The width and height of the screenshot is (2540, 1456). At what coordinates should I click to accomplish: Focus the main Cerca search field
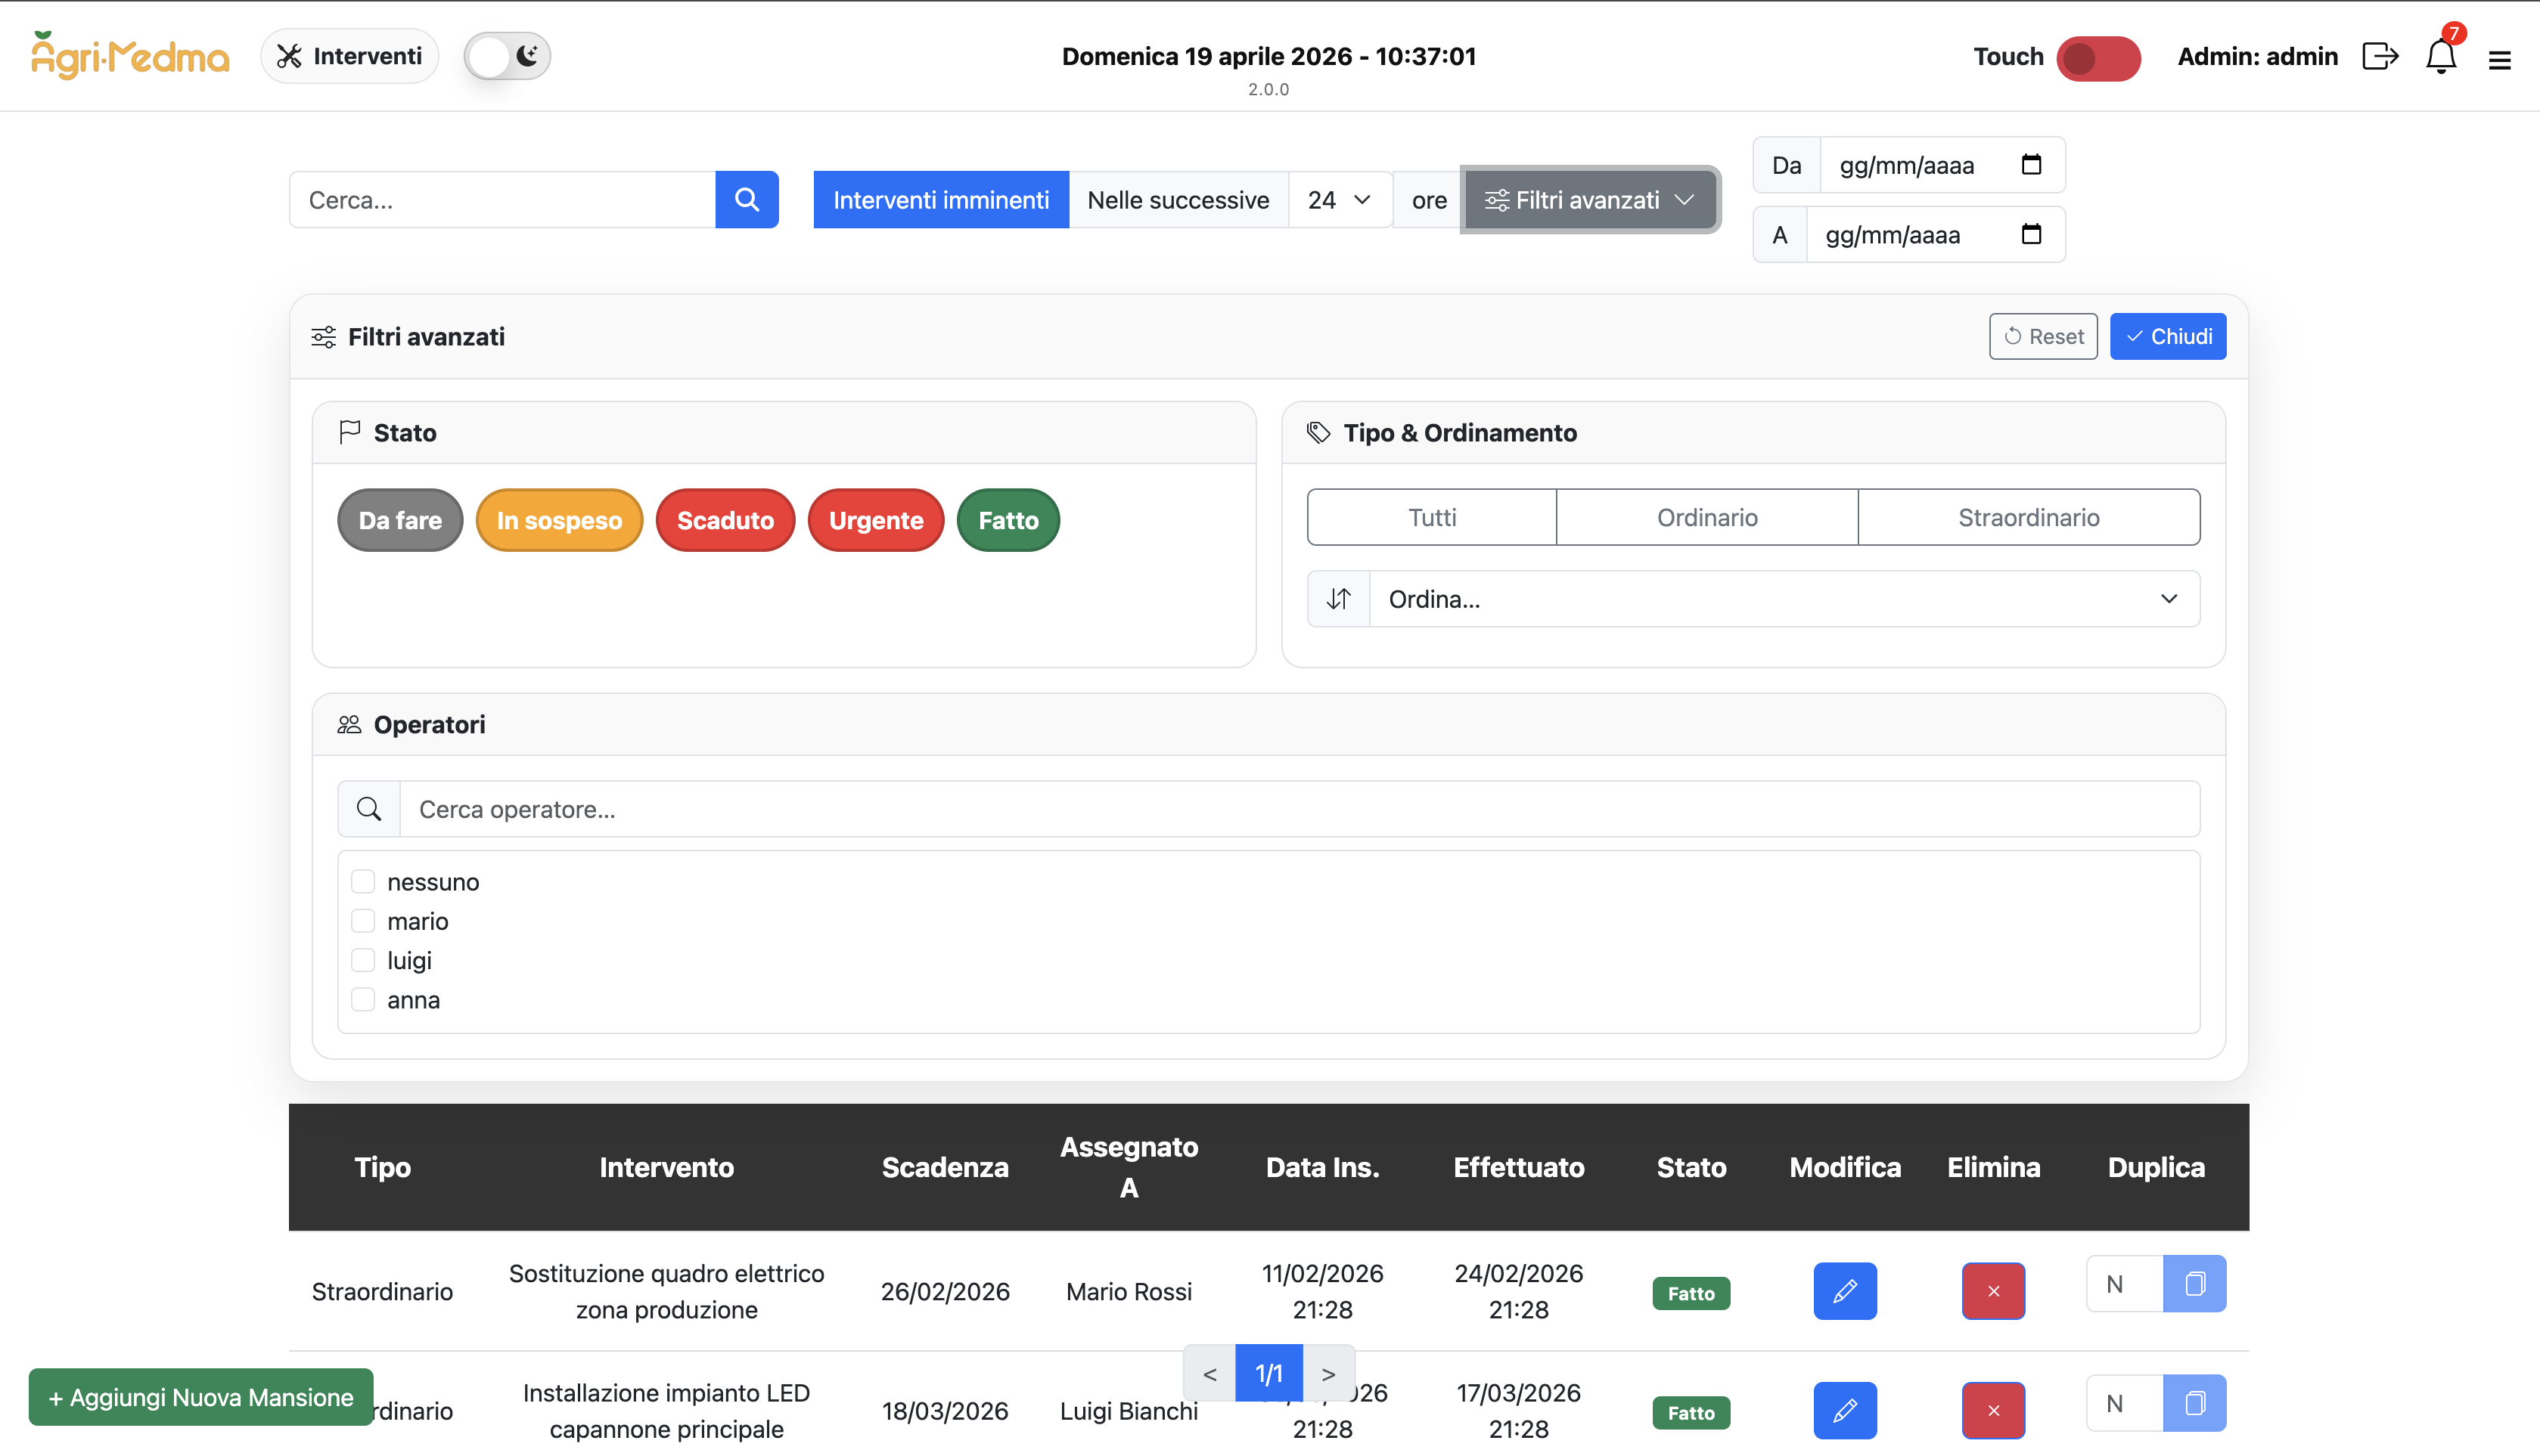[502, 200]
